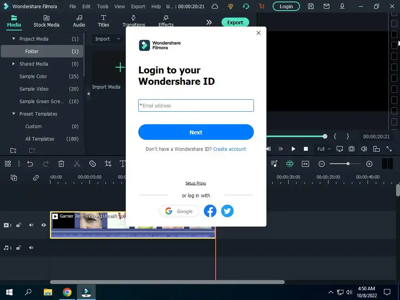Focus the Email address field
This screenshot has width=400, height=300.
[196, 105]
